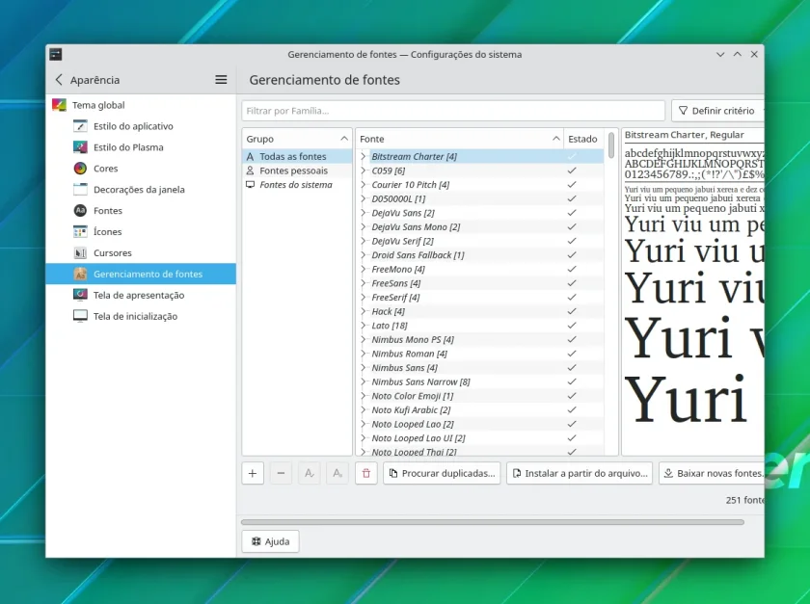The width and height of the screenshot is (810, 604).
Task: Click the red trash delete button
Action: pyautogui.click(x=366, y=473)
